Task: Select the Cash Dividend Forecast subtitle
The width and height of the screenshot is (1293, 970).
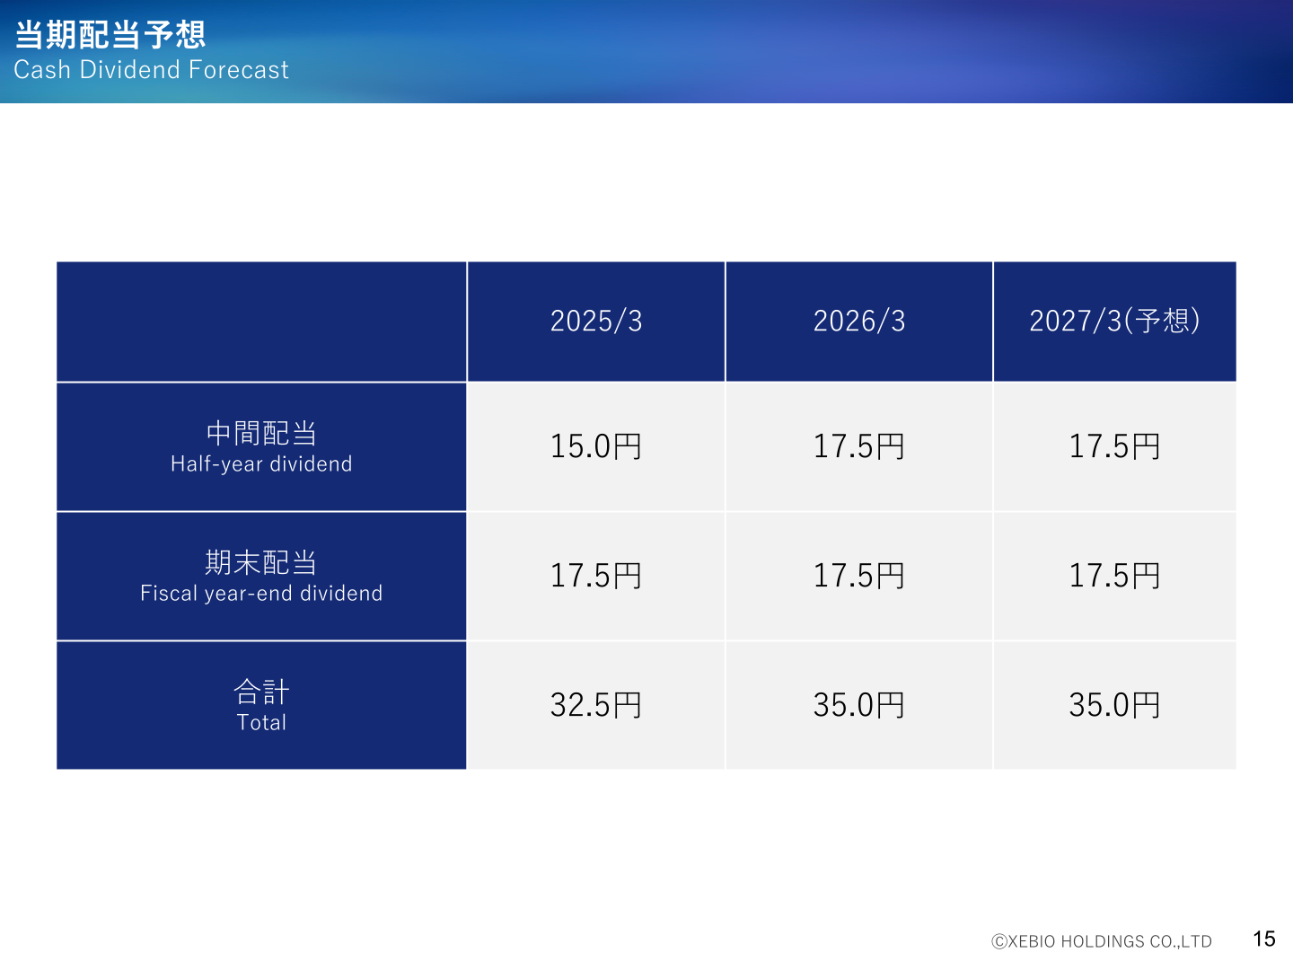Action: tap(151, 70)
